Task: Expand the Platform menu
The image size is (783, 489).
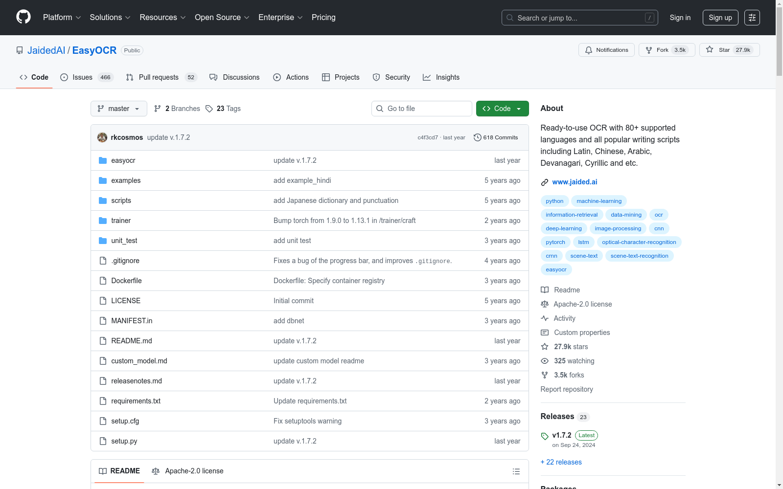Action: (x=62, y=18)
